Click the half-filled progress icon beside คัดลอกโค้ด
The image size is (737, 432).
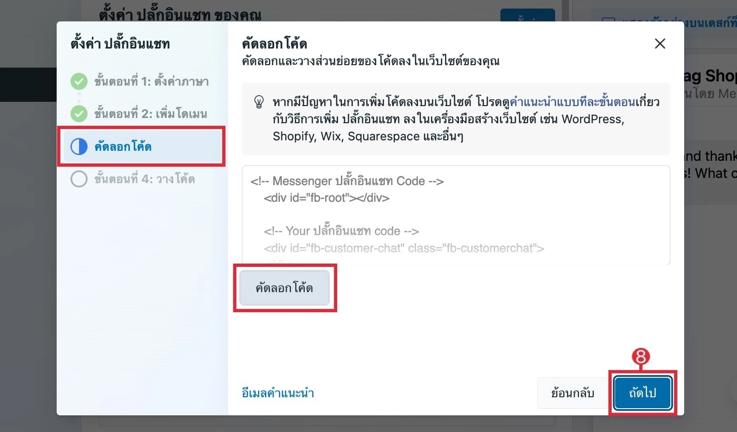pyautogui.click(x=79, y=147)
